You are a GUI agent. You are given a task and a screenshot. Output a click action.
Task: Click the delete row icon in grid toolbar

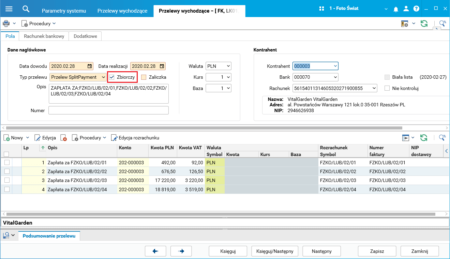tap(63, 138)
